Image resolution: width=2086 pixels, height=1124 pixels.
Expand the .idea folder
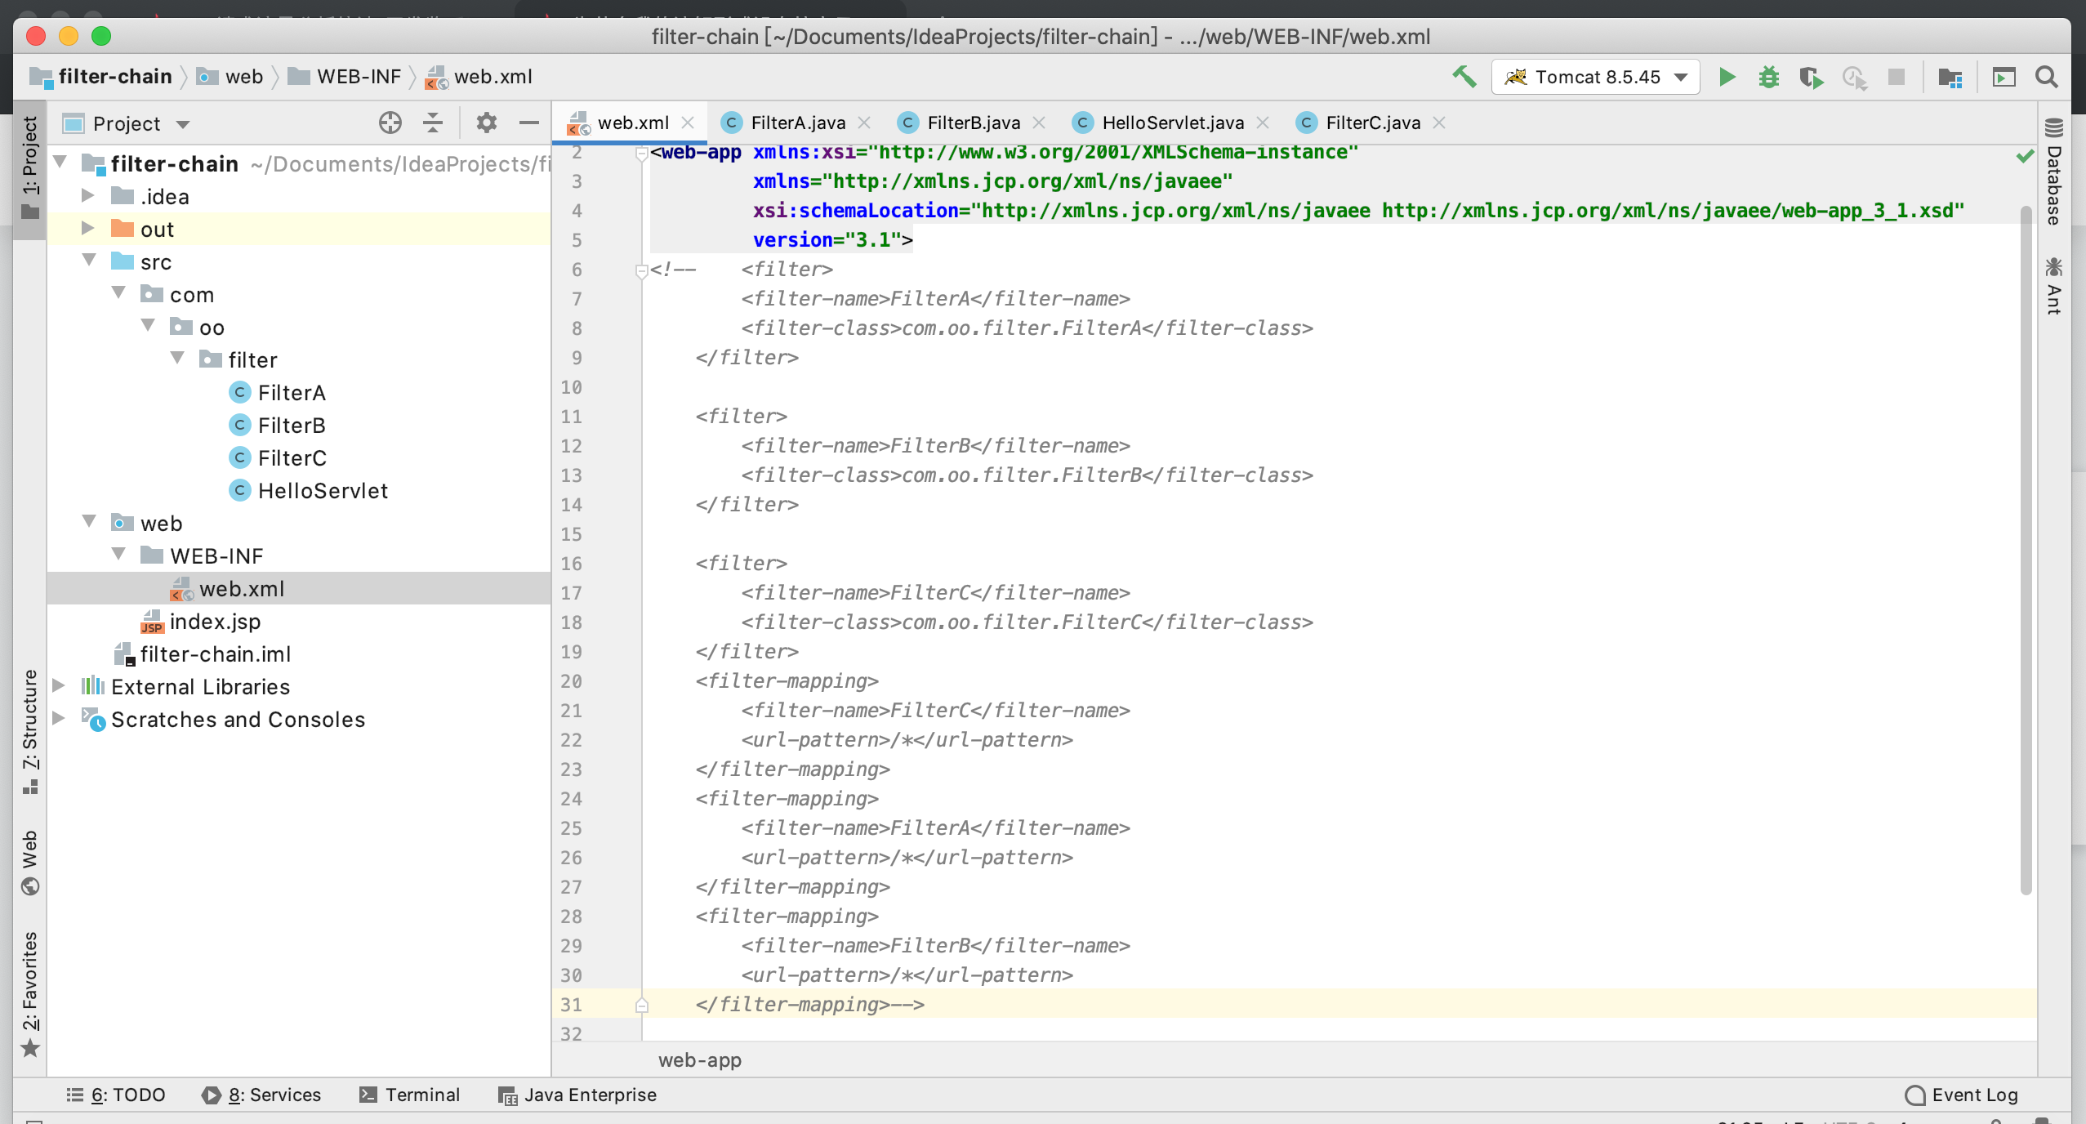click(88, 195)
